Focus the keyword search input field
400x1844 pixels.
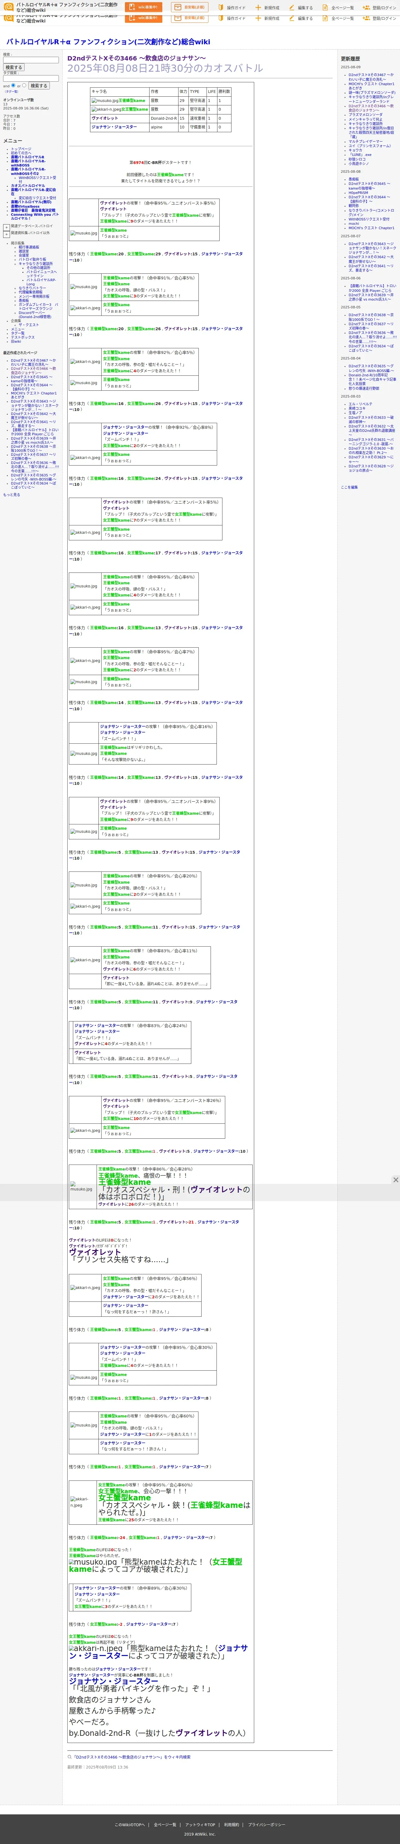tap(31, 60)
